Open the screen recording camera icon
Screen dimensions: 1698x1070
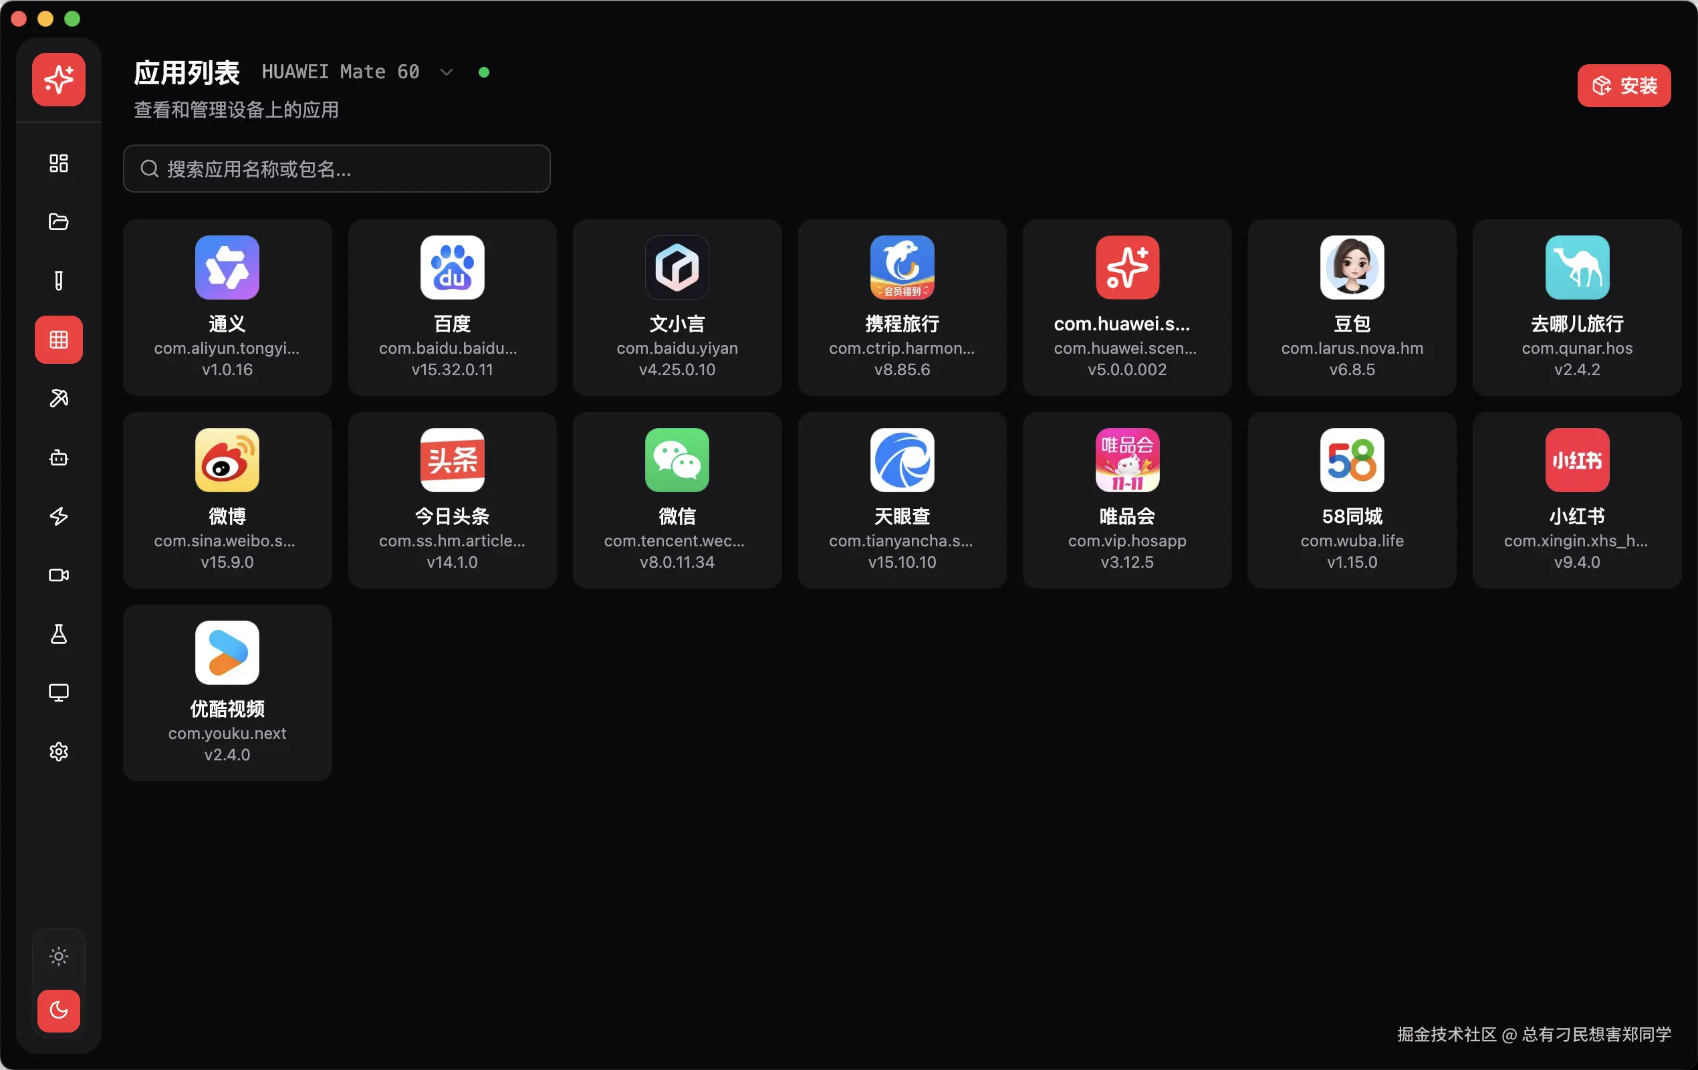[59, 575]
